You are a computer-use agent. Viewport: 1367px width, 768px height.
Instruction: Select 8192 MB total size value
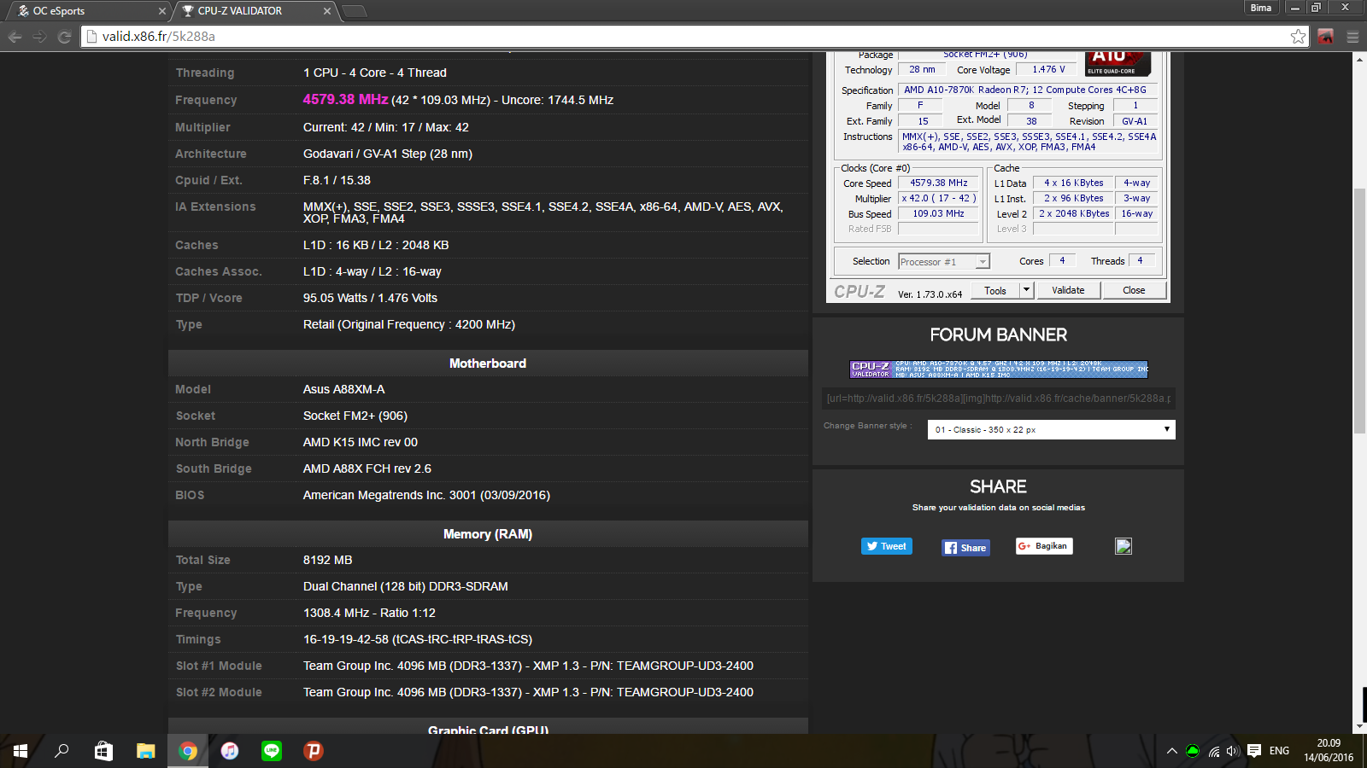click(x=327, y=560)
